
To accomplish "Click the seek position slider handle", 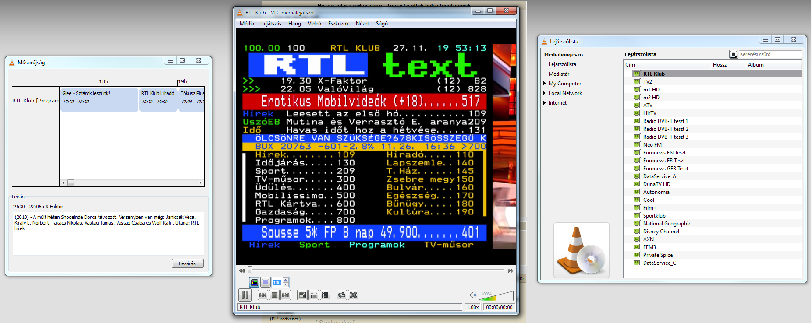I will pyautogui.click(x=250, y=270).
